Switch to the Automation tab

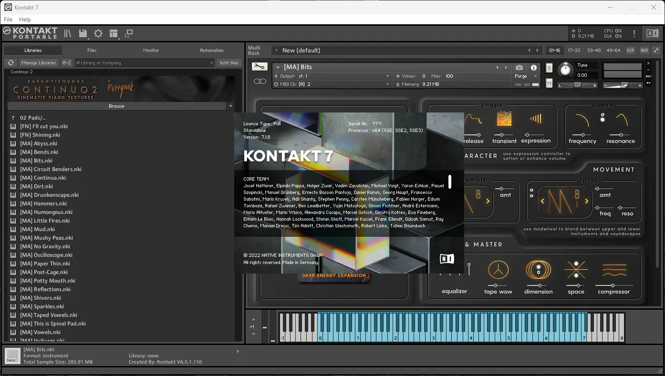[212, 50]
